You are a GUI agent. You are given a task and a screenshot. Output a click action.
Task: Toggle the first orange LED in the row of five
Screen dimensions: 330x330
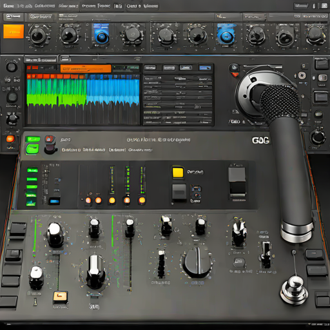(88, 200)
